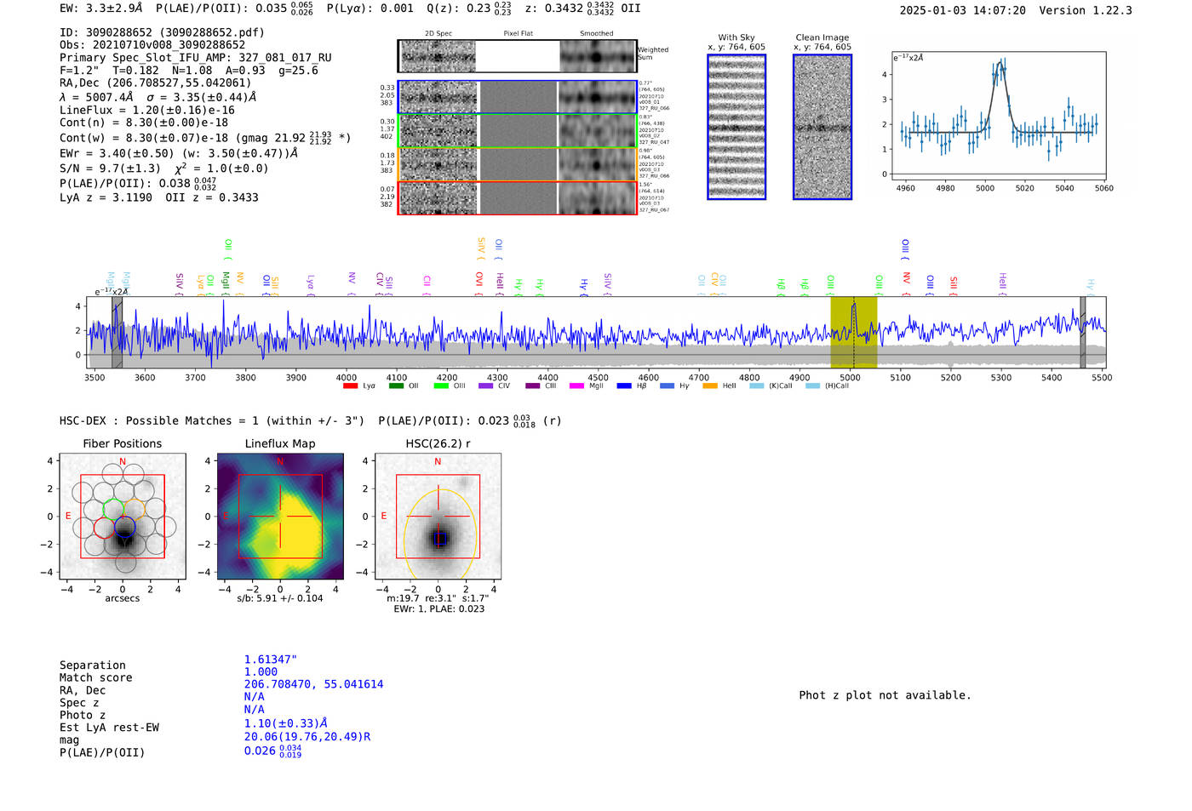
Task: Select the HSC-DEX Possible Matches heading
Action: point(212,420)
